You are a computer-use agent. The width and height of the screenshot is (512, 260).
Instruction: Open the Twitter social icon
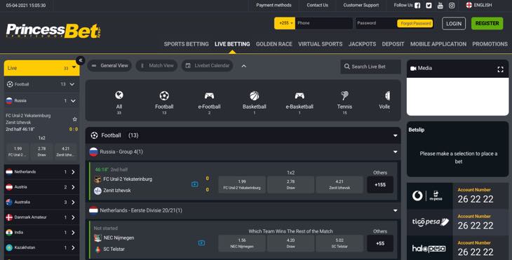[429, 5]
